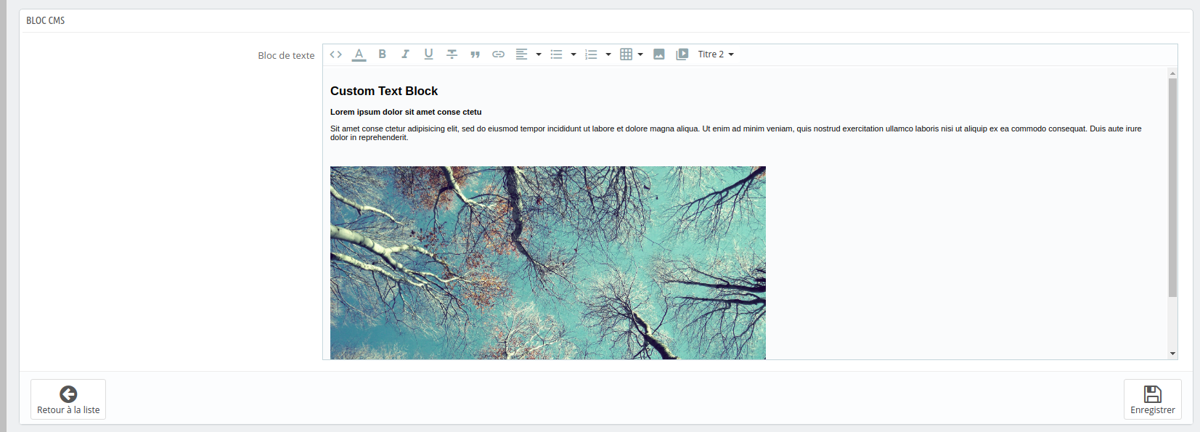Open the source code view
Viewport: 1200px width, 432px height.
click(335, 54)
